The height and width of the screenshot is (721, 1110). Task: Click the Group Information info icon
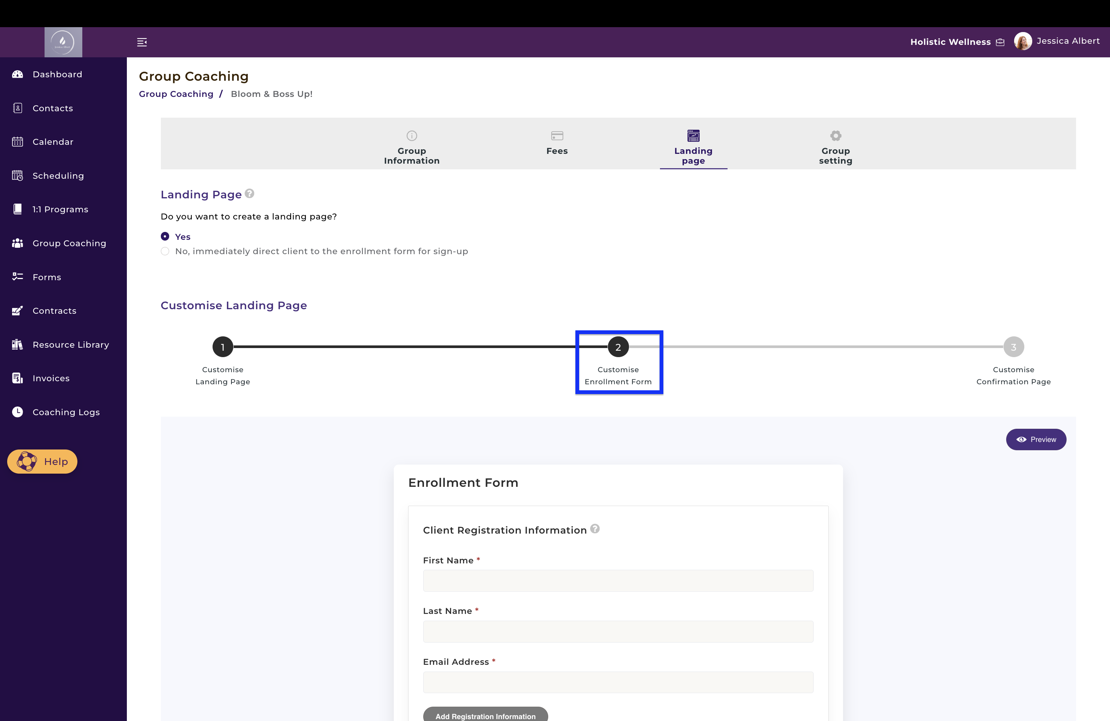412,135
